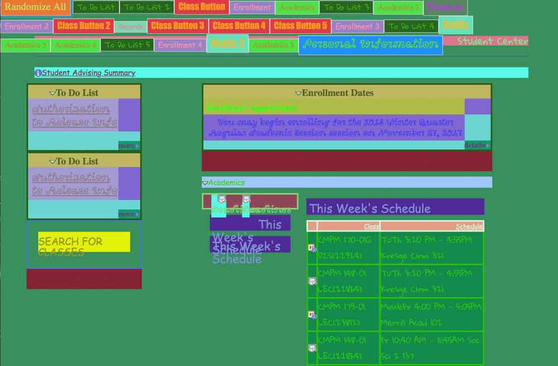Open the Enrollment 3 tab
The height and width of the screenshot is (366, 558).
coord(357,26)
